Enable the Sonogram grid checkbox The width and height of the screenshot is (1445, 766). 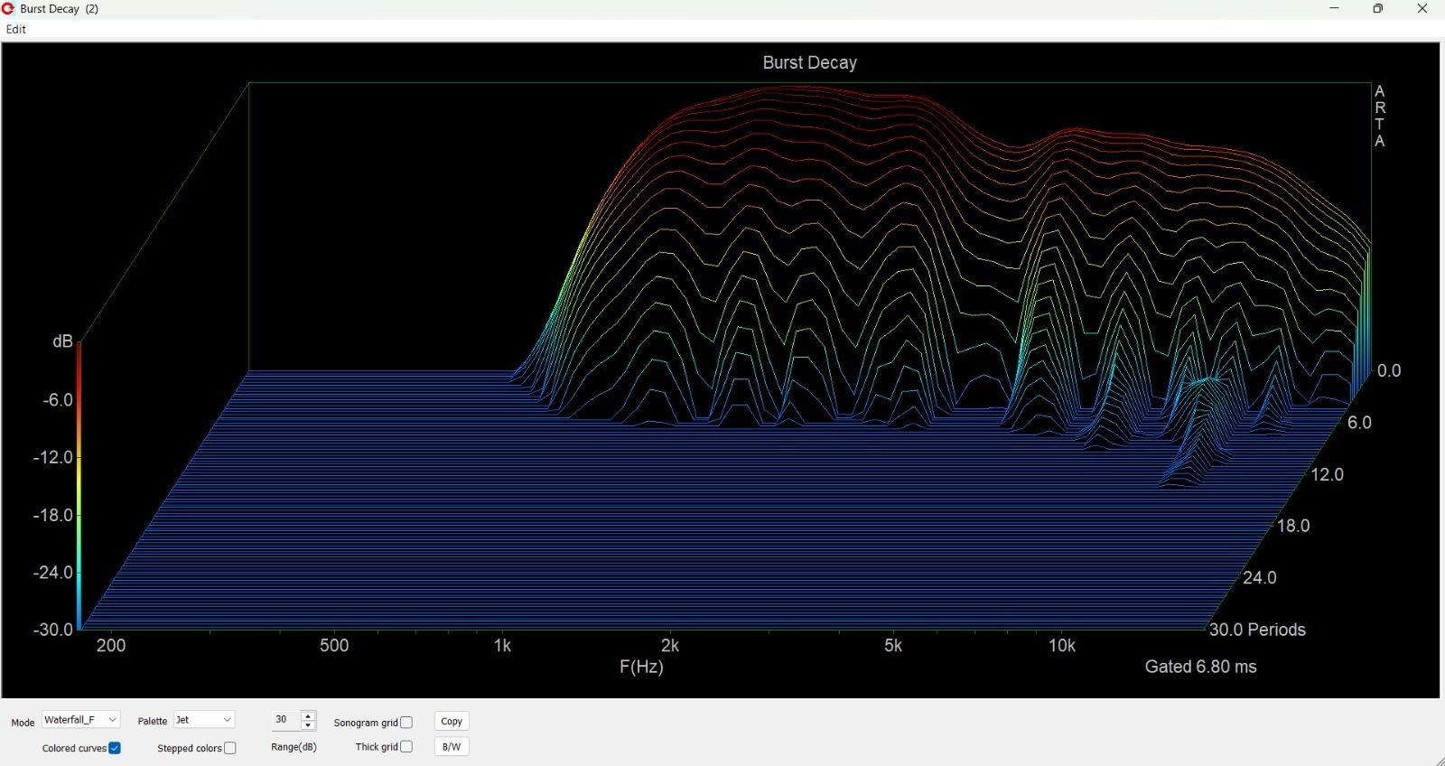click(x=406, y=723)
